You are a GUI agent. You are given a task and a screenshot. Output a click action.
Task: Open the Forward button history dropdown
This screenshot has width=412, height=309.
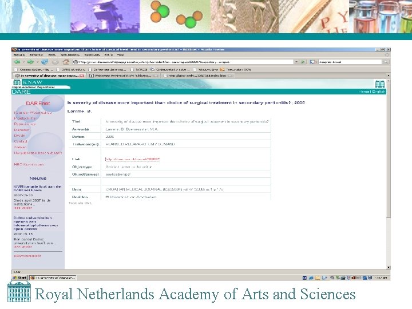(37, 62)
